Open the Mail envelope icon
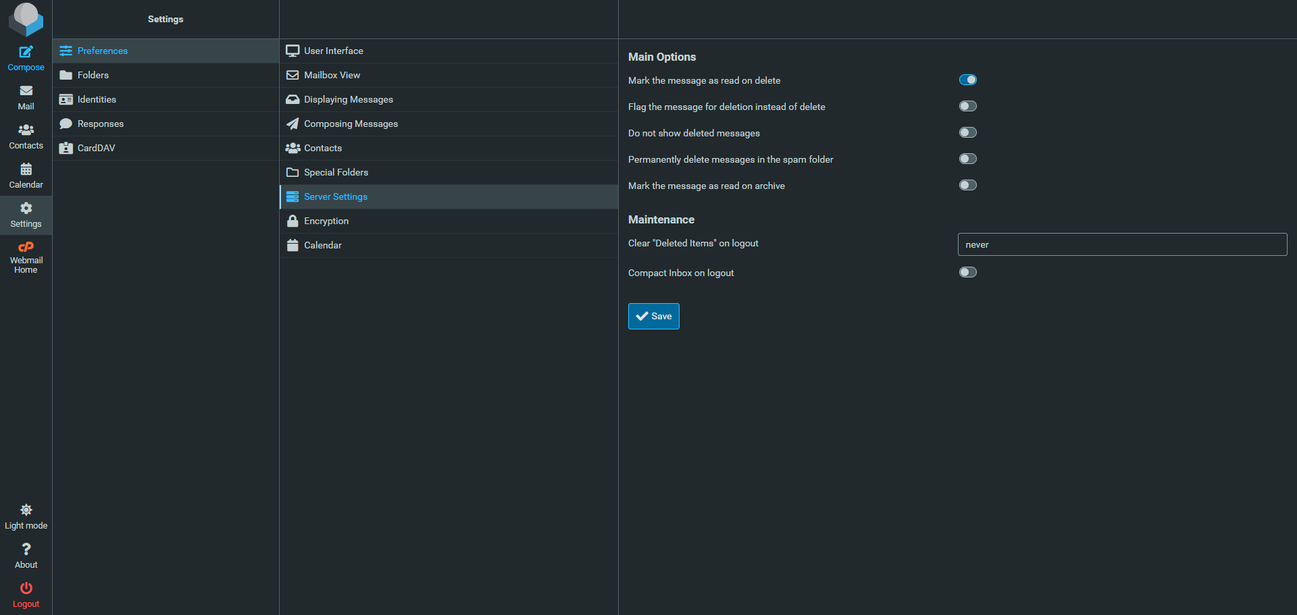This screenshot has height=615, width=1297. [x=26, y=91]
